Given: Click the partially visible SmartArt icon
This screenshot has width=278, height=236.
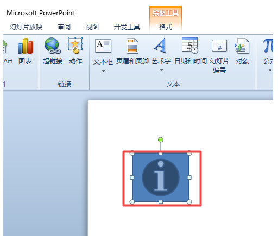Looking at the screenshot, I should tap(5, 47).
